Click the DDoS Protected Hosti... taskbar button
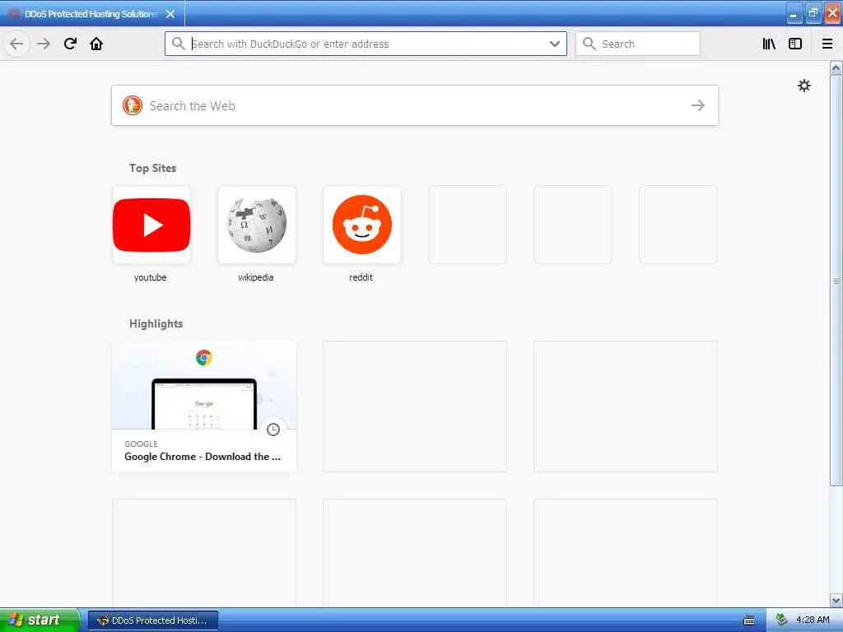The width and height of the screenshot is (843, 632). (153, 620)
